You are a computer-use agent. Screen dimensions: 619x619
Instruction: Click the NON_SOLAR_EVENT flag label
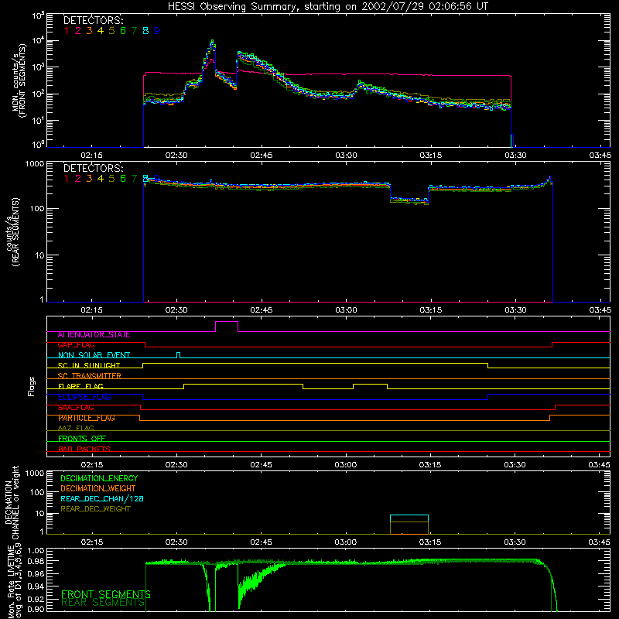pos(94,355)
